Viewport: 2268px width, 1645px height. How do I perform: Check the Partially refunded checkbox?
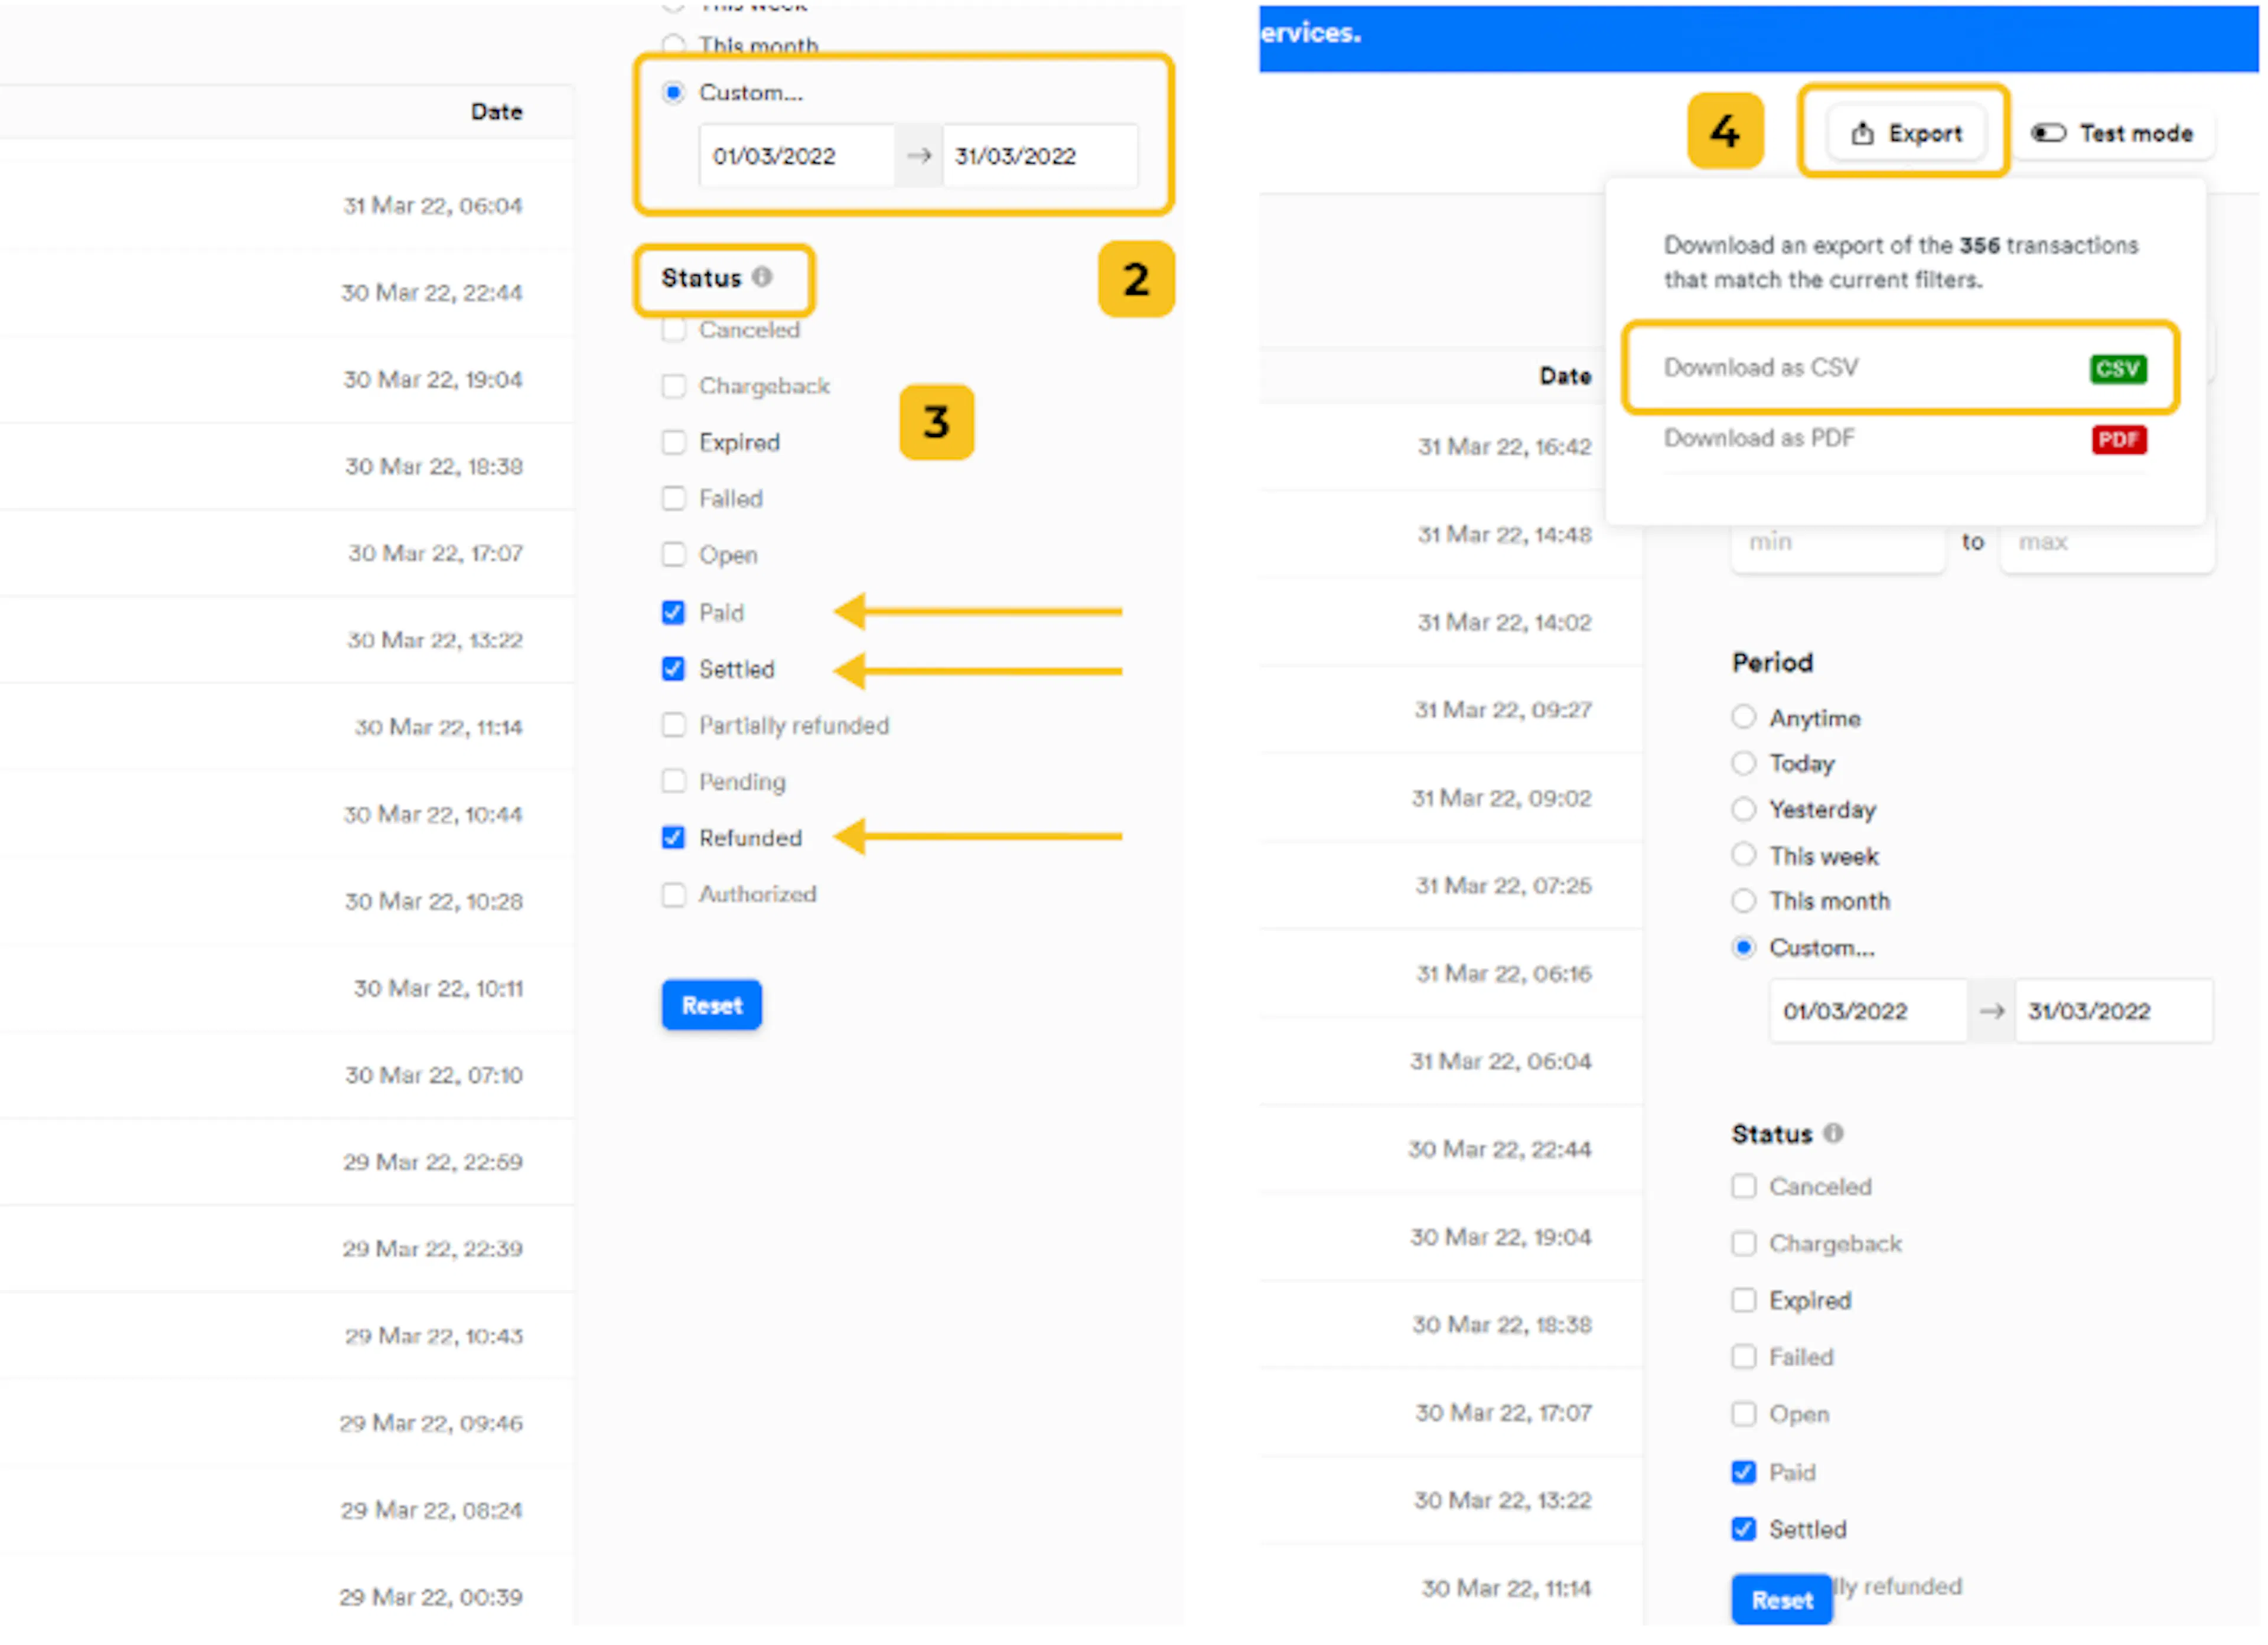coord(673,725)
